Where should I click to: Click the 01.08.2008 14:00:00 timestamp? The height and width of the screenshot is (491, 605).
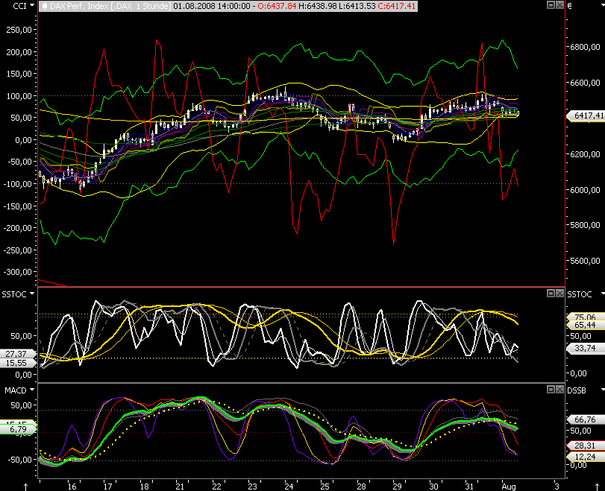point(211,6)
